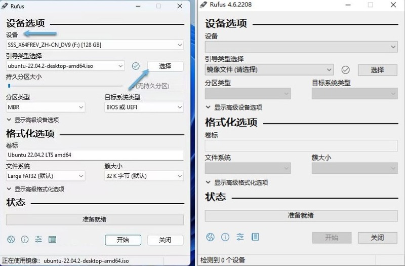Open the MBR partition type dropdown
The height and width of the screenshot is (266, 405).
point(46,107)
